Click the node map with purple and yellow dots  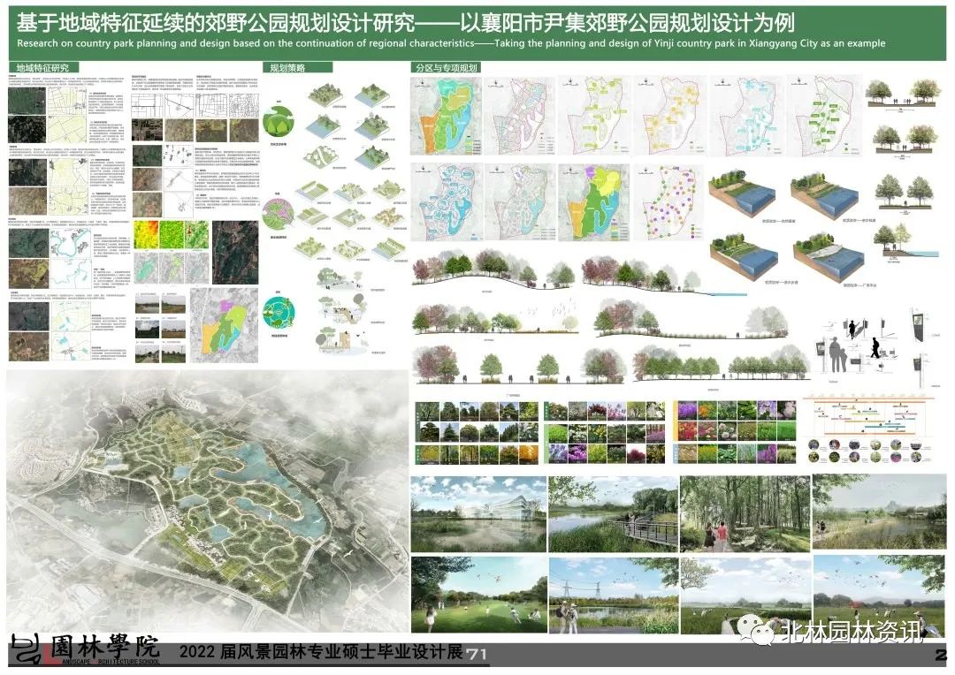click(x=668, y=201)
